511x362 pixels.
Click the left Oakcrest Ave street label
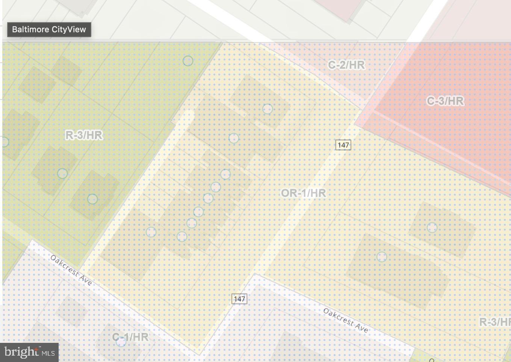(x=71, y=270)
